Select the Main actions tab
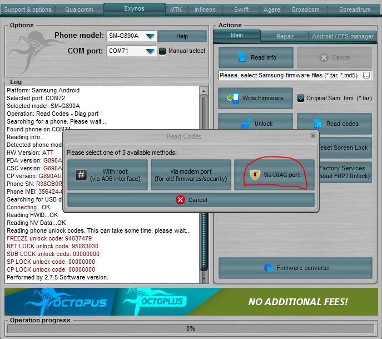Screen dimensions: 382x339 [x=237, y=36]
